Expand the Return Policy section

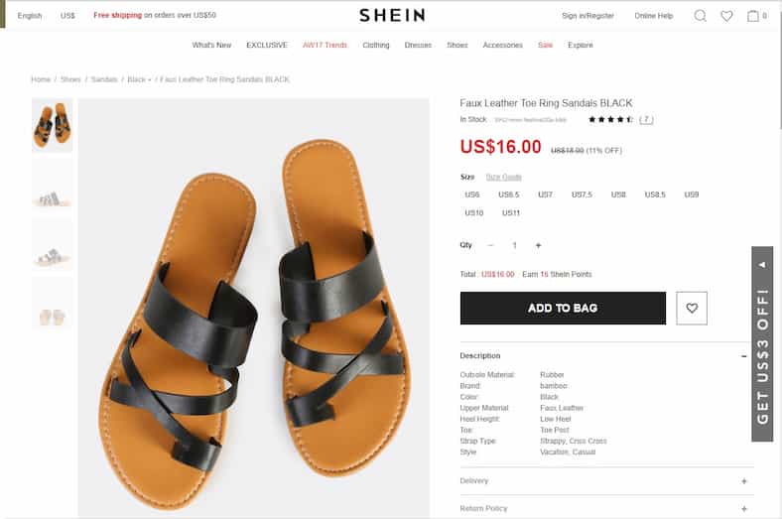(606, 508)
